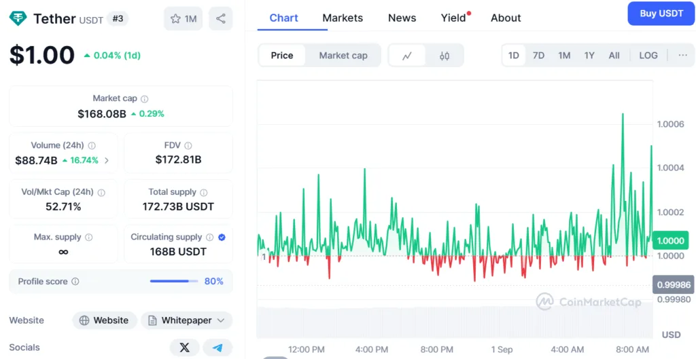Open Profile score info icon
This screenshot has width=696, height=359.
click(x=75, y=282)
